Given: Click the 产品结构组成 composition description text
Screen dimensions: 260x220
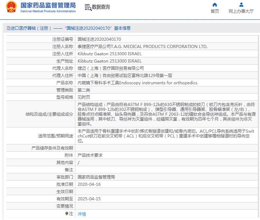Looking at the screenshot, I should coord(167,114).
